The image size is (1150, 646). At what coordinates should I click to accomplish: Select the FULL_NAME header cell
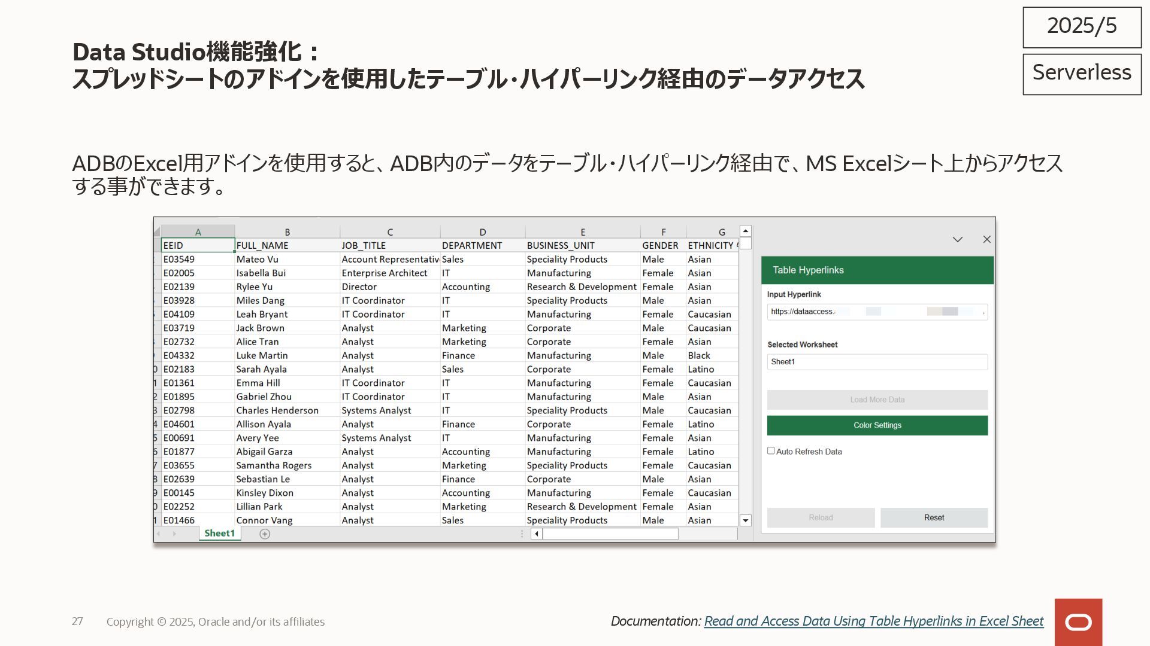[x=287, y=245]
